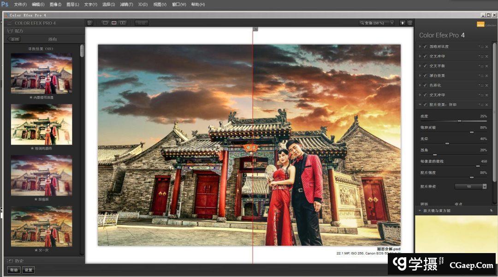The image size is (498, 277).
Task: Toggle the 胶片效果:怀旧 filter checkbox
Action: (x=425, y=104)
